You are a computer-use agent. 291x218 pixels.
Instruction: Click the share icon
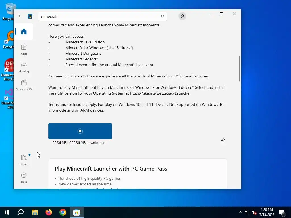coord(222,140)
